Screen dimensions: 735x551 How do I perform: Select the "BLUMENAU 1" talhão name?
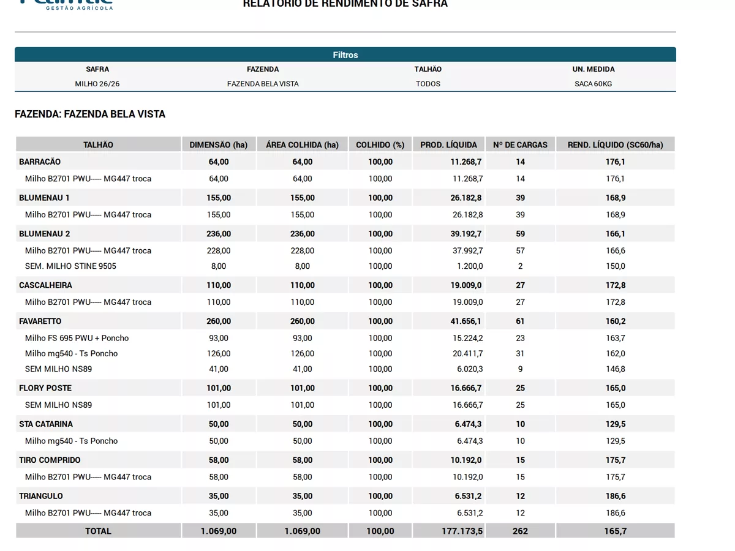tap(44, 198)
